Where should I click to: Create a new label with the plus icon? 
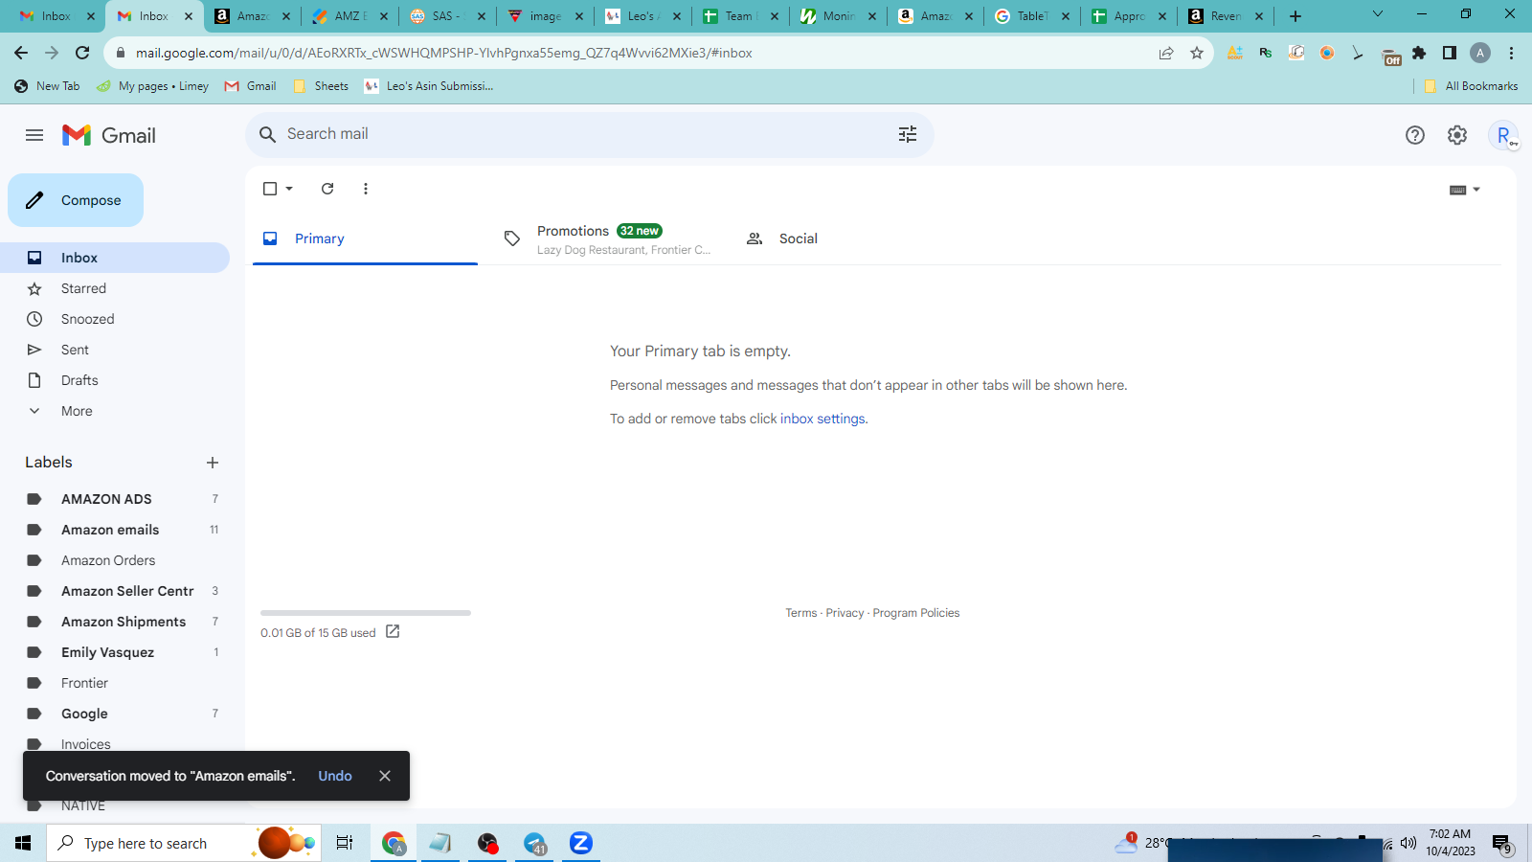213,463
